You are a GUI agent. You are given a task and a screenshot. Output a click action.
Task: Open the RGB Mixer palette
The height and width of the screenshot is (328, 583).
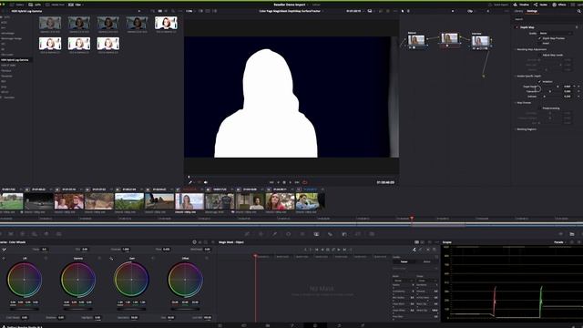click(x=46, y=234)
